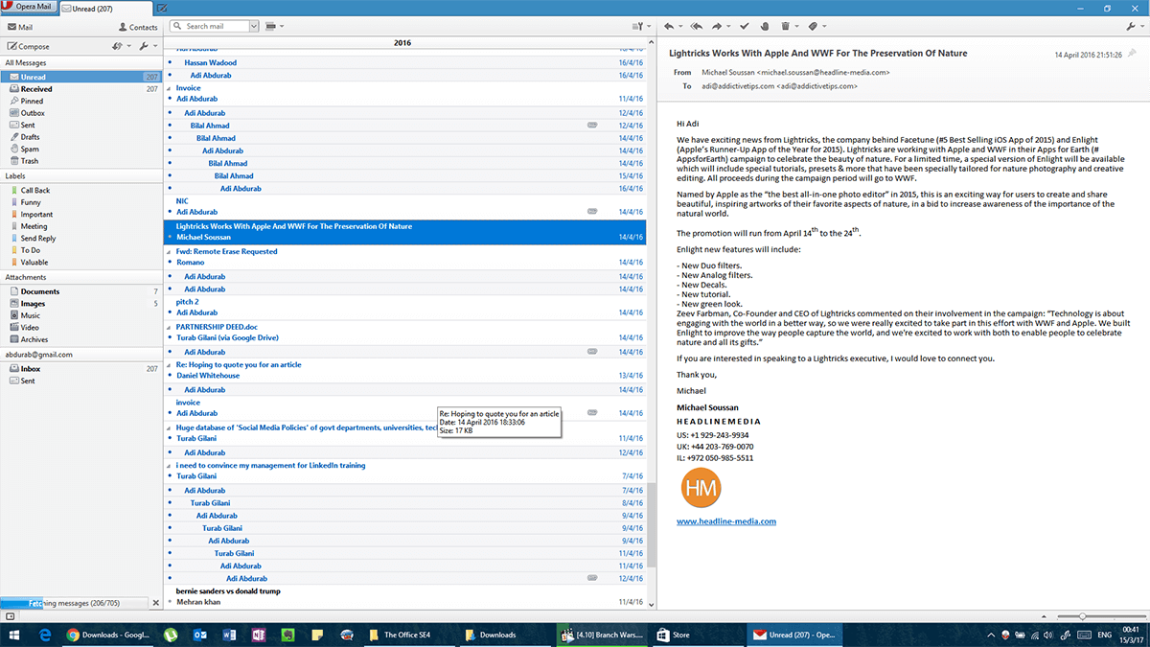Viewport: 1150px width, 647px height.
Task: Show Images attachments
Action: tap(81, 304)
